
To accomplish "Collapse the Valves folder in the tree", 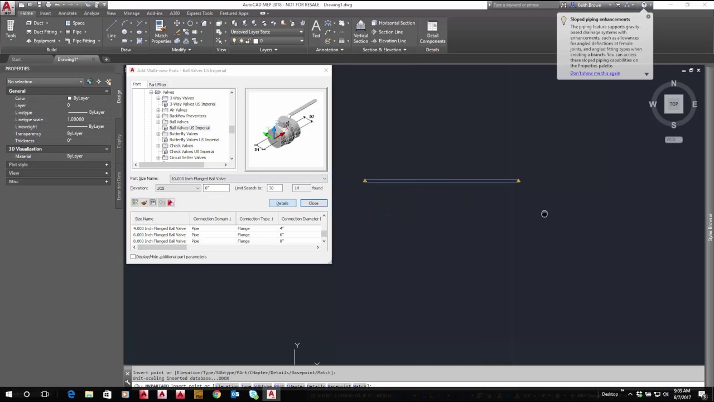I will click(x=151, y=92).
